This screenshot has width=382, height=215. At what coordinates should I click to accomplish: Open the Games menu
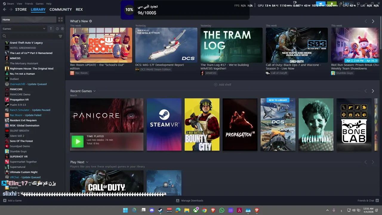39,4
